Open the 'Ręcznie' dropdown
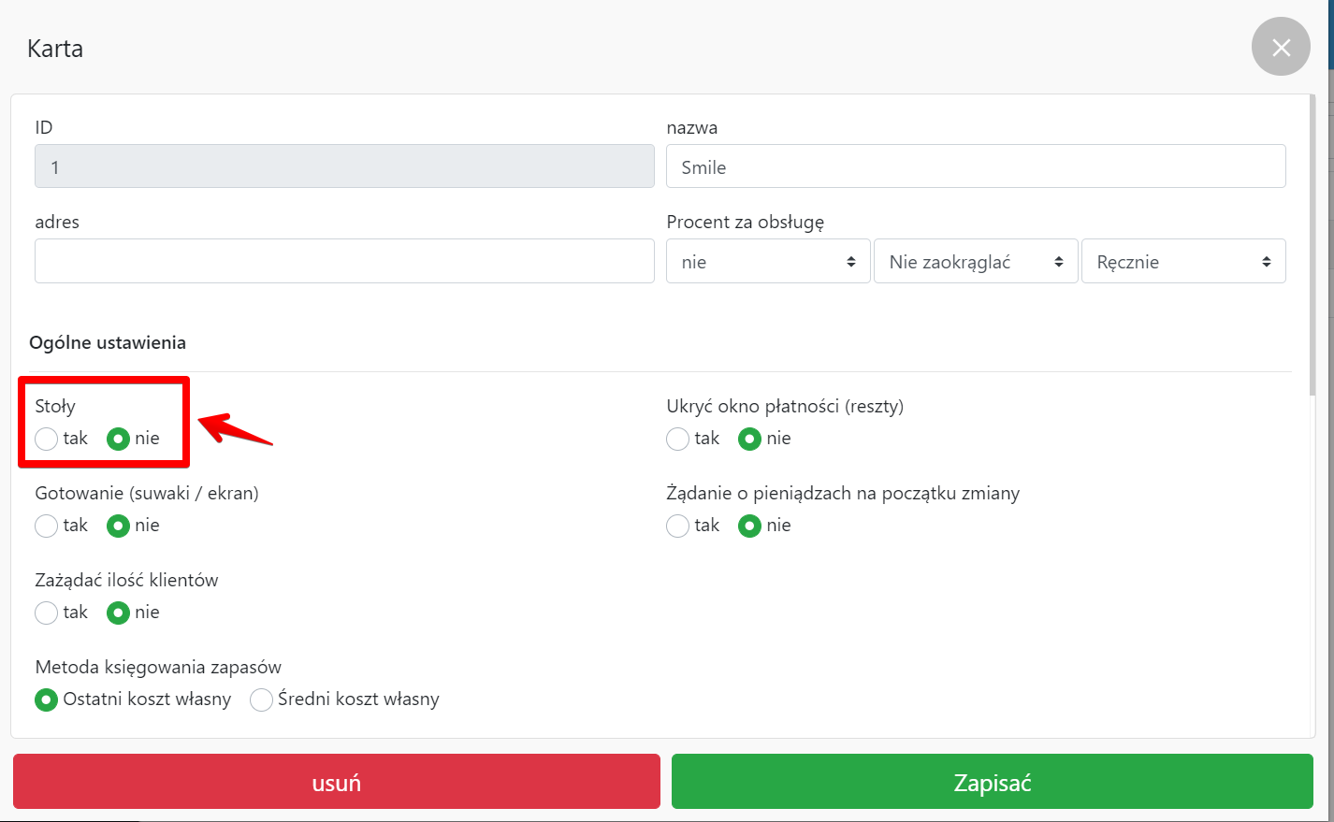This screenshot has height=822, width=1334. point(1182,262)
